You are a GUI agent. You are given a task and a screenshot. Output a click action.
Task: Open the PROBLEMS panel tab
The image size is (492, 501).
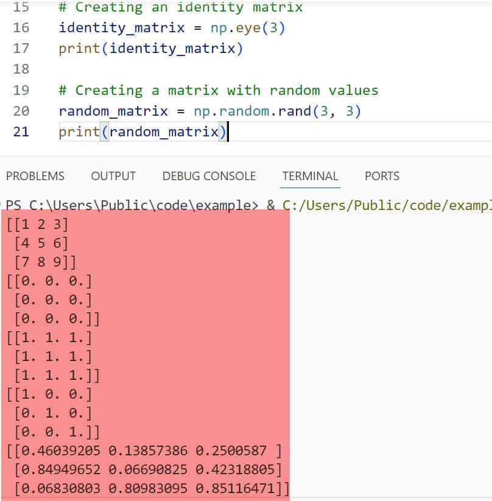35,176
